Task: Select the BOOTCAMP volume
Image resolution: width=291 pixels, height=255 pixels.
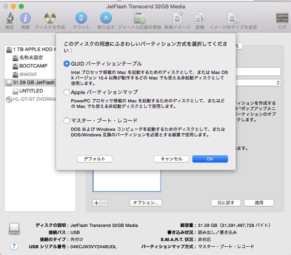Action: tap(31, 66)
